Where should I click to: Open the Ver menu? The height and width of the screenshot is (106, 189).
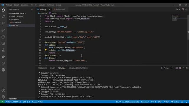[x=32, y=5]
